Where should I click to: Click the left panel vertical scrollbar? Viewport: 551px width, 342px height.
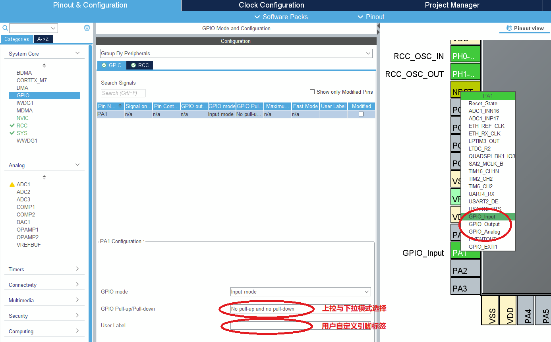[x=91, y=193]
